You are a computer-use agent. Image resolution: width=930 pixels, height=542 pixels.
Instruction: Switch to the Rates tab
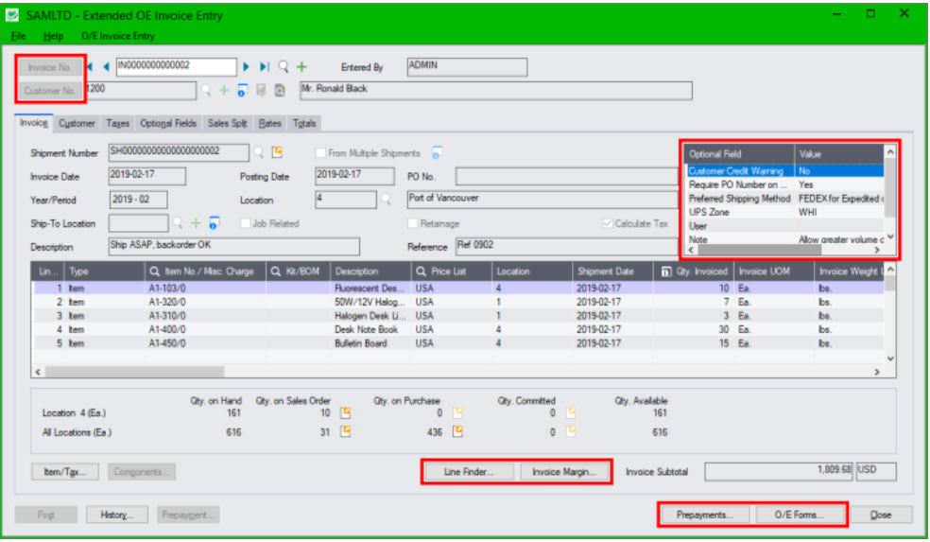pos(270,123)
